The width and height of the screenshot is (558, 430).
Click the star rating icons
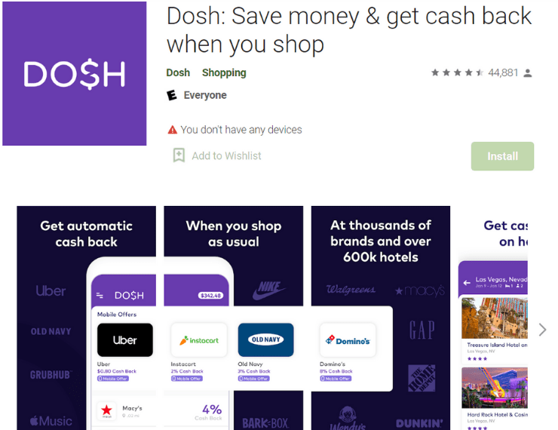pos(457,72)
